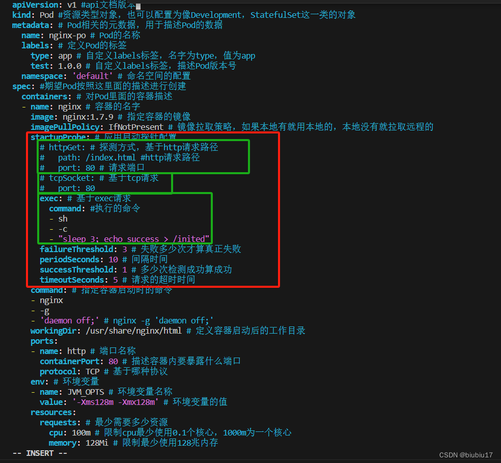Viewport: 501px width, 463px height.
Task: Click the 'ports' key
Action: pos(42,341)
